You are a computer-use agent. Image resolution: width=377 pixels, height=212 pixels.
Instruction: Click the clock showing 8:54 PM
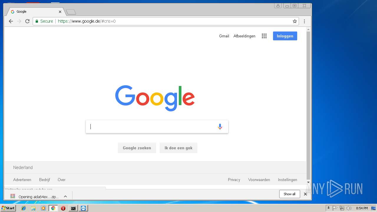(362, 208)
